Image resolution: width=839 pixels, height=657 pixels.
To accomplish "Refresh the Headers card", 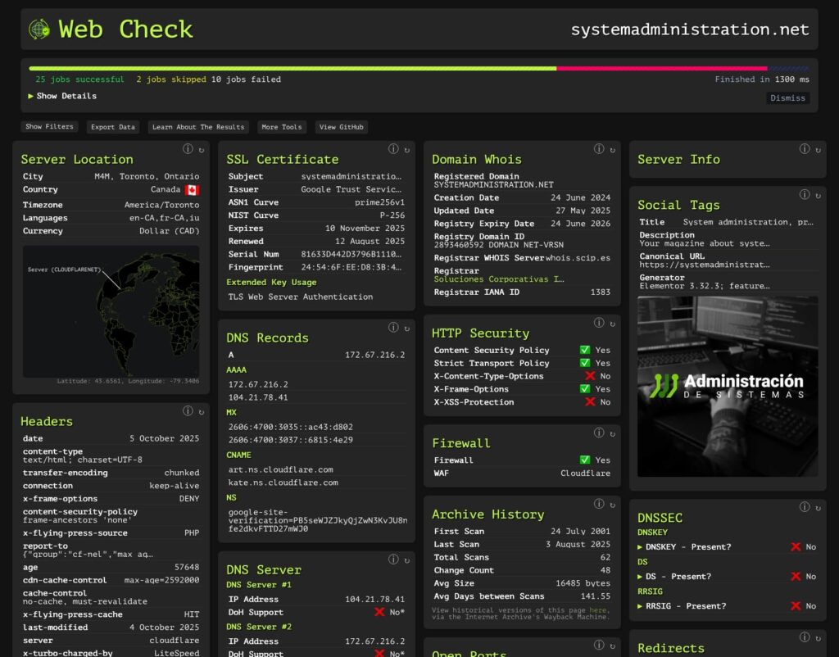I will point(201,411).
